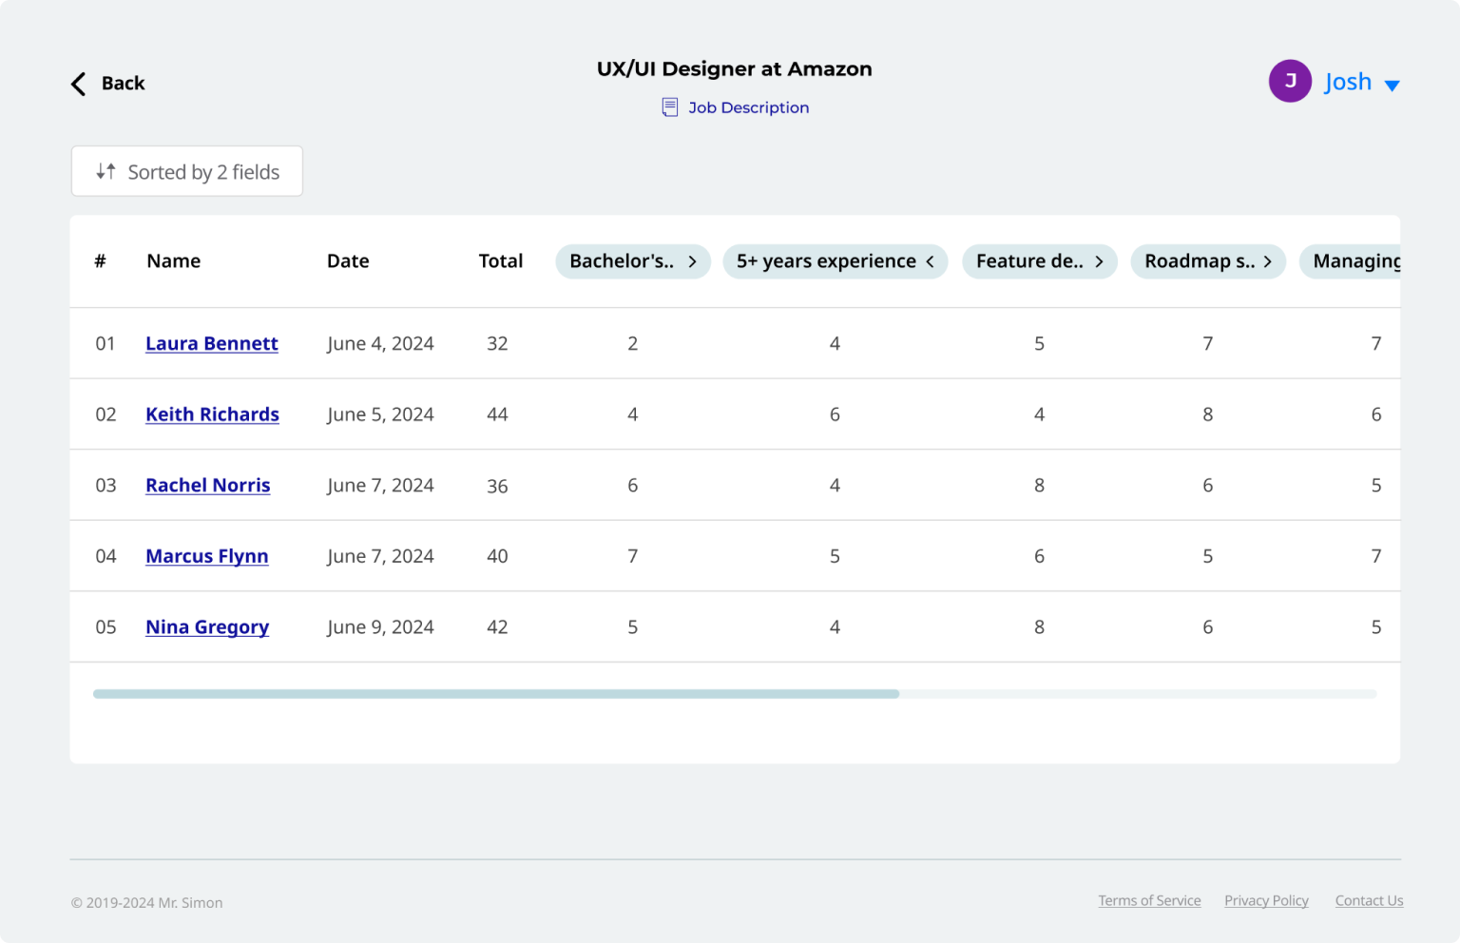Click the purple J avatar
1460x943 pixels.
pyautogui.click(x=1290, y=81)
